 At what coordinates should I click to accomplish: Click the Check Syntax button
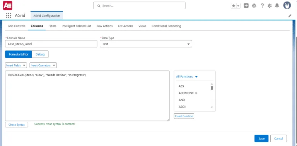(17, 125)
